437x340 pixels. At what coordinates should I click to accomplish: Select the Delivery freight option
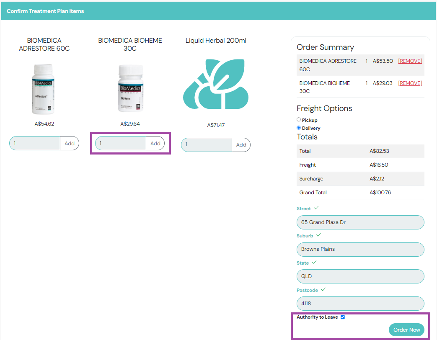coord(299,128)
